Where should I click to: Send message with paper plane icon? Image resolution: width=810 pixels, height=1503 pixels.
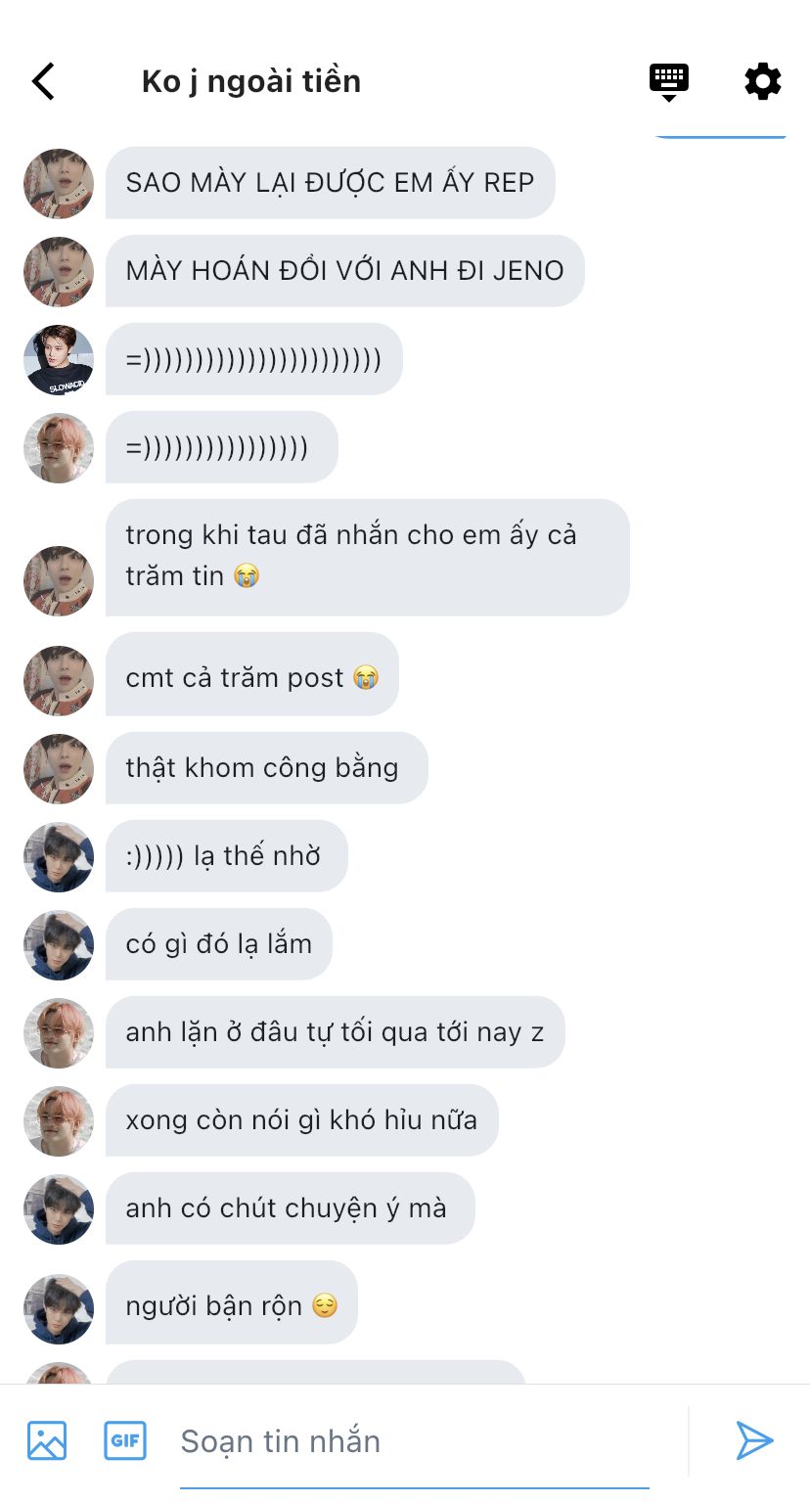754,1440
